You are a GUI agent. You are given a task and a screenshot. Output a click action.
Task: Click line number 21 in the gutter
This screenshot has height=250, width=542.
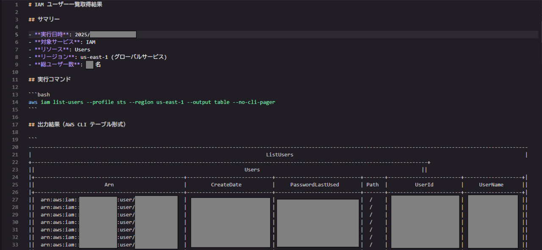[15, 155]
